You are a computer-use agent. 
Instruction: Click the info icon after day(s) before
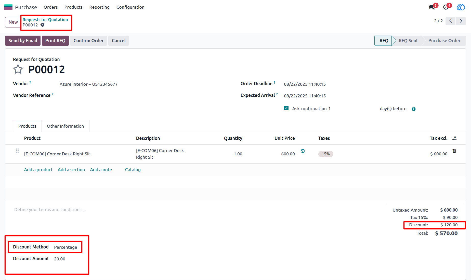[414, 109]
